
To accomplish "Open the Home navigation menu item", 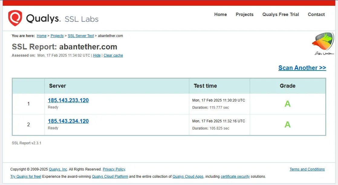I will tap(220, 14).
